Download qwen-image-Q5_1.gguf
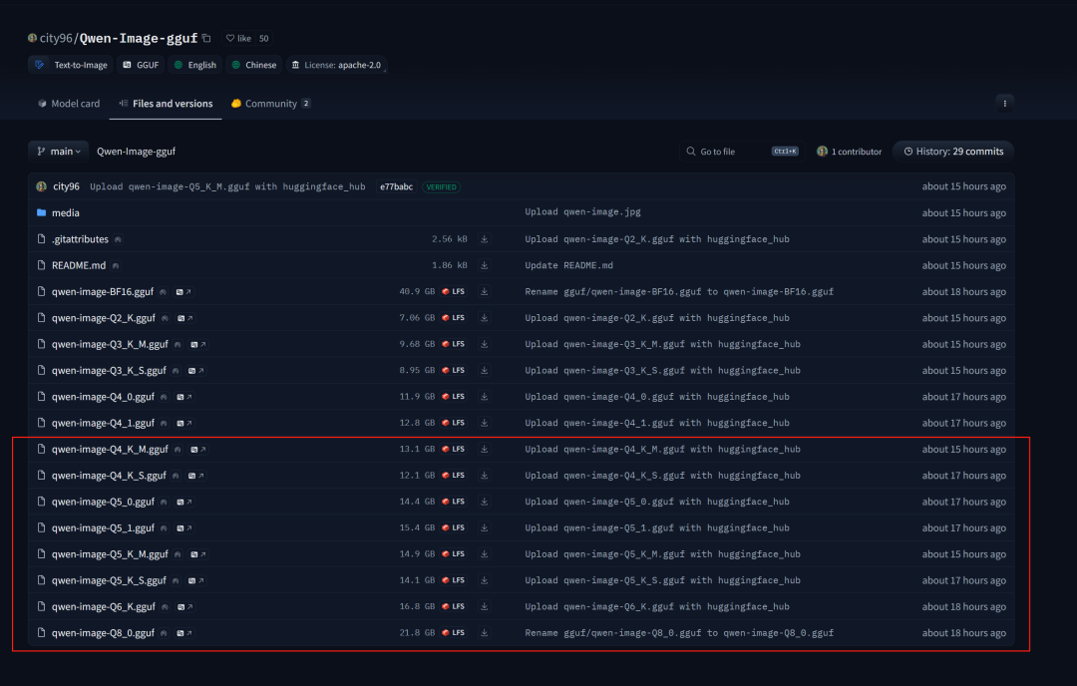 click(x=485, y=528)
